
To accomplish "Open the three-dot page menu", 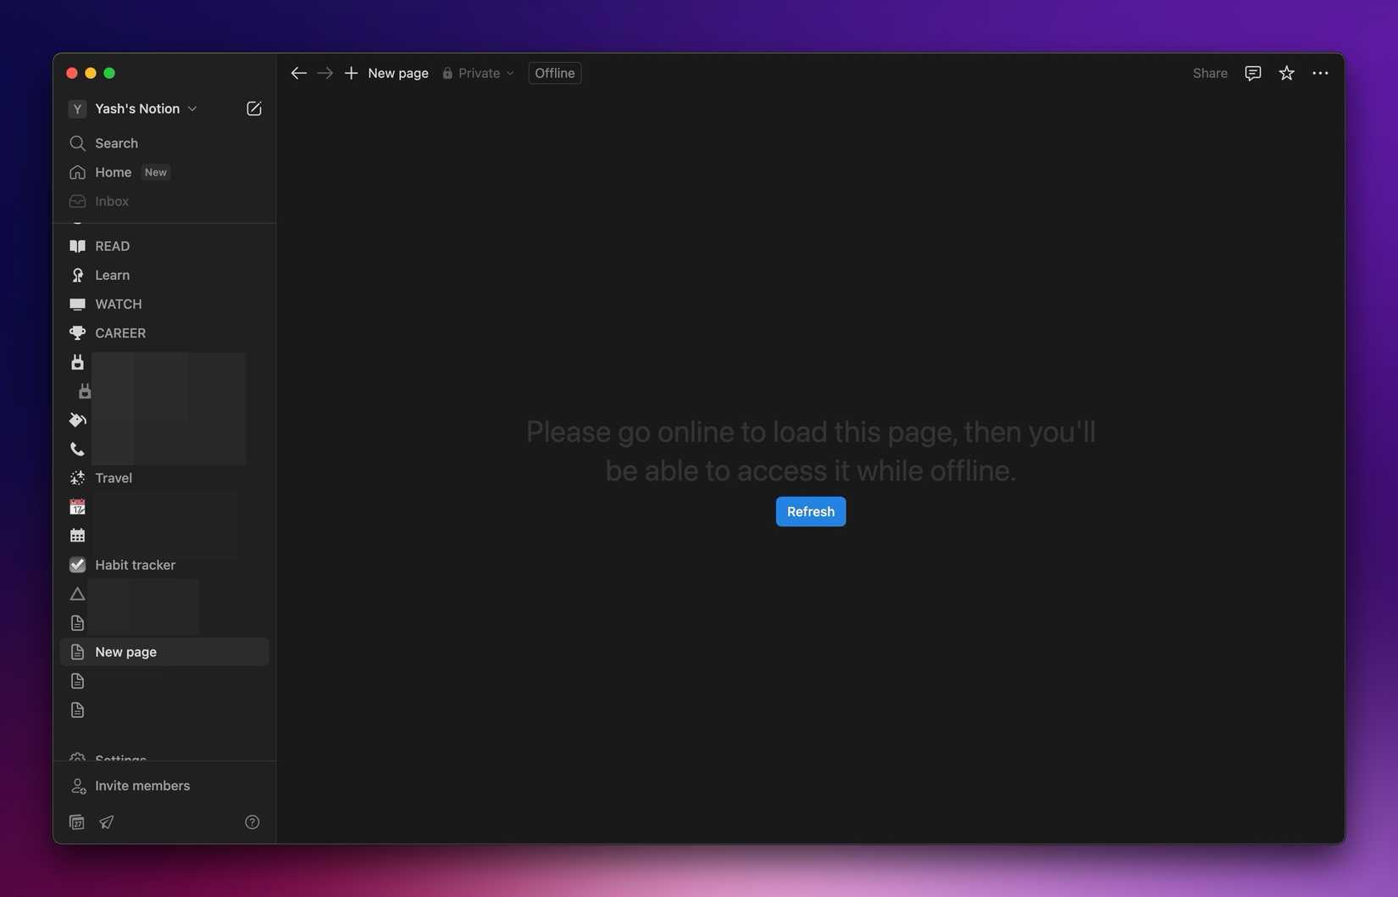I will pyautogui.click(x=1320, y=73).
